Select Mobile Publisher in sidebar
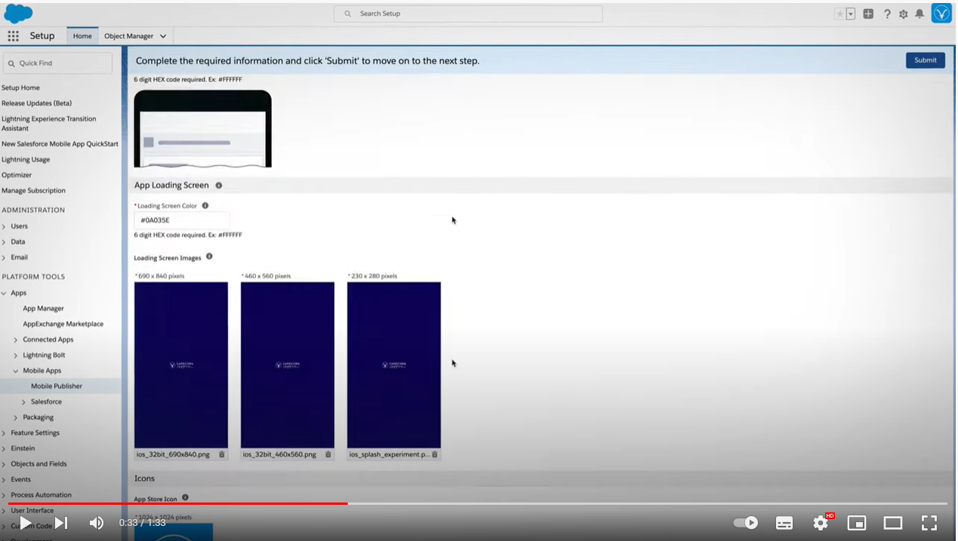This screenshot has height=541, width=958. 57,386
